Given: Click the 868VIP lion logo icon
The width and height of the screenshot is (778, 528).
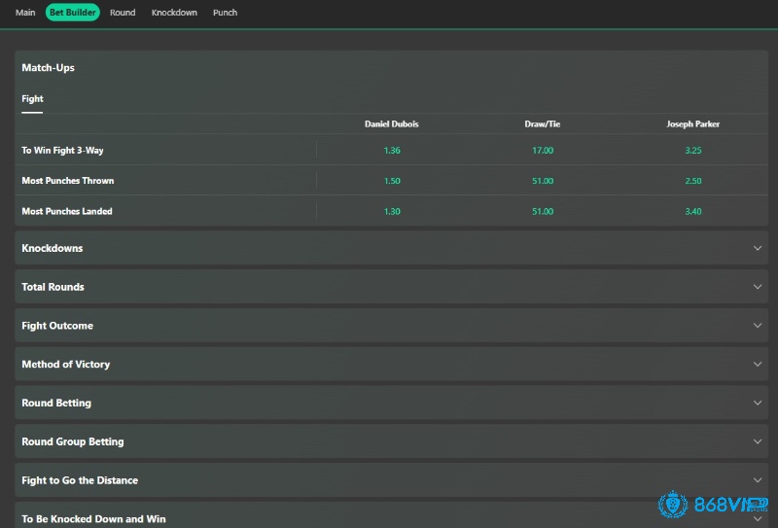Looking at the screenshot, I should pyautogui.click(x=673, y=505).
